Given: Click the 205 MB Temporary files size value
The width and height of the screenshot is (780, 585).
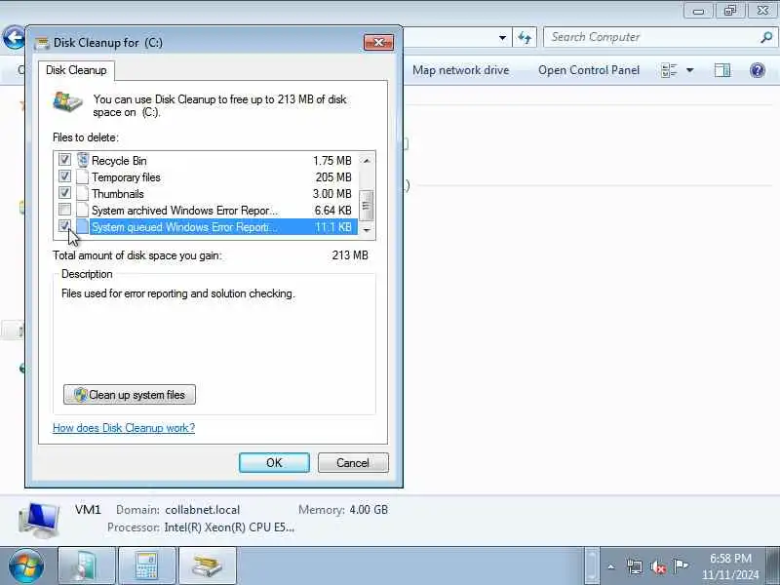Looking at the screenshot, I should pos(333,177).
